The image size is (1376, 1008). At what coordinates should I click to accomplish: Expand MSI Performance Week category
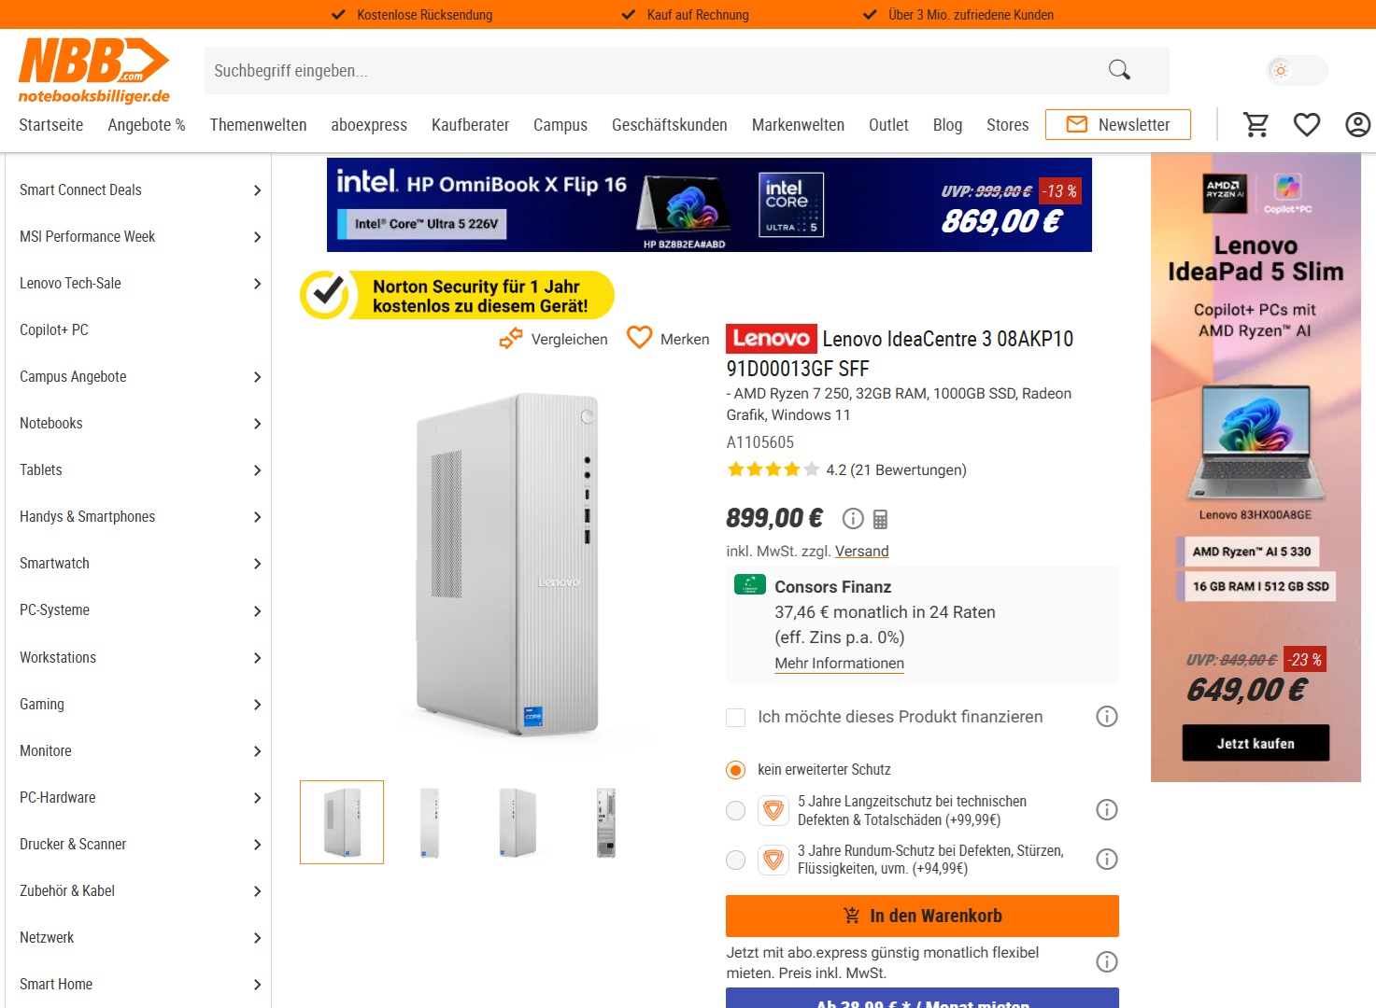[257, 237]
